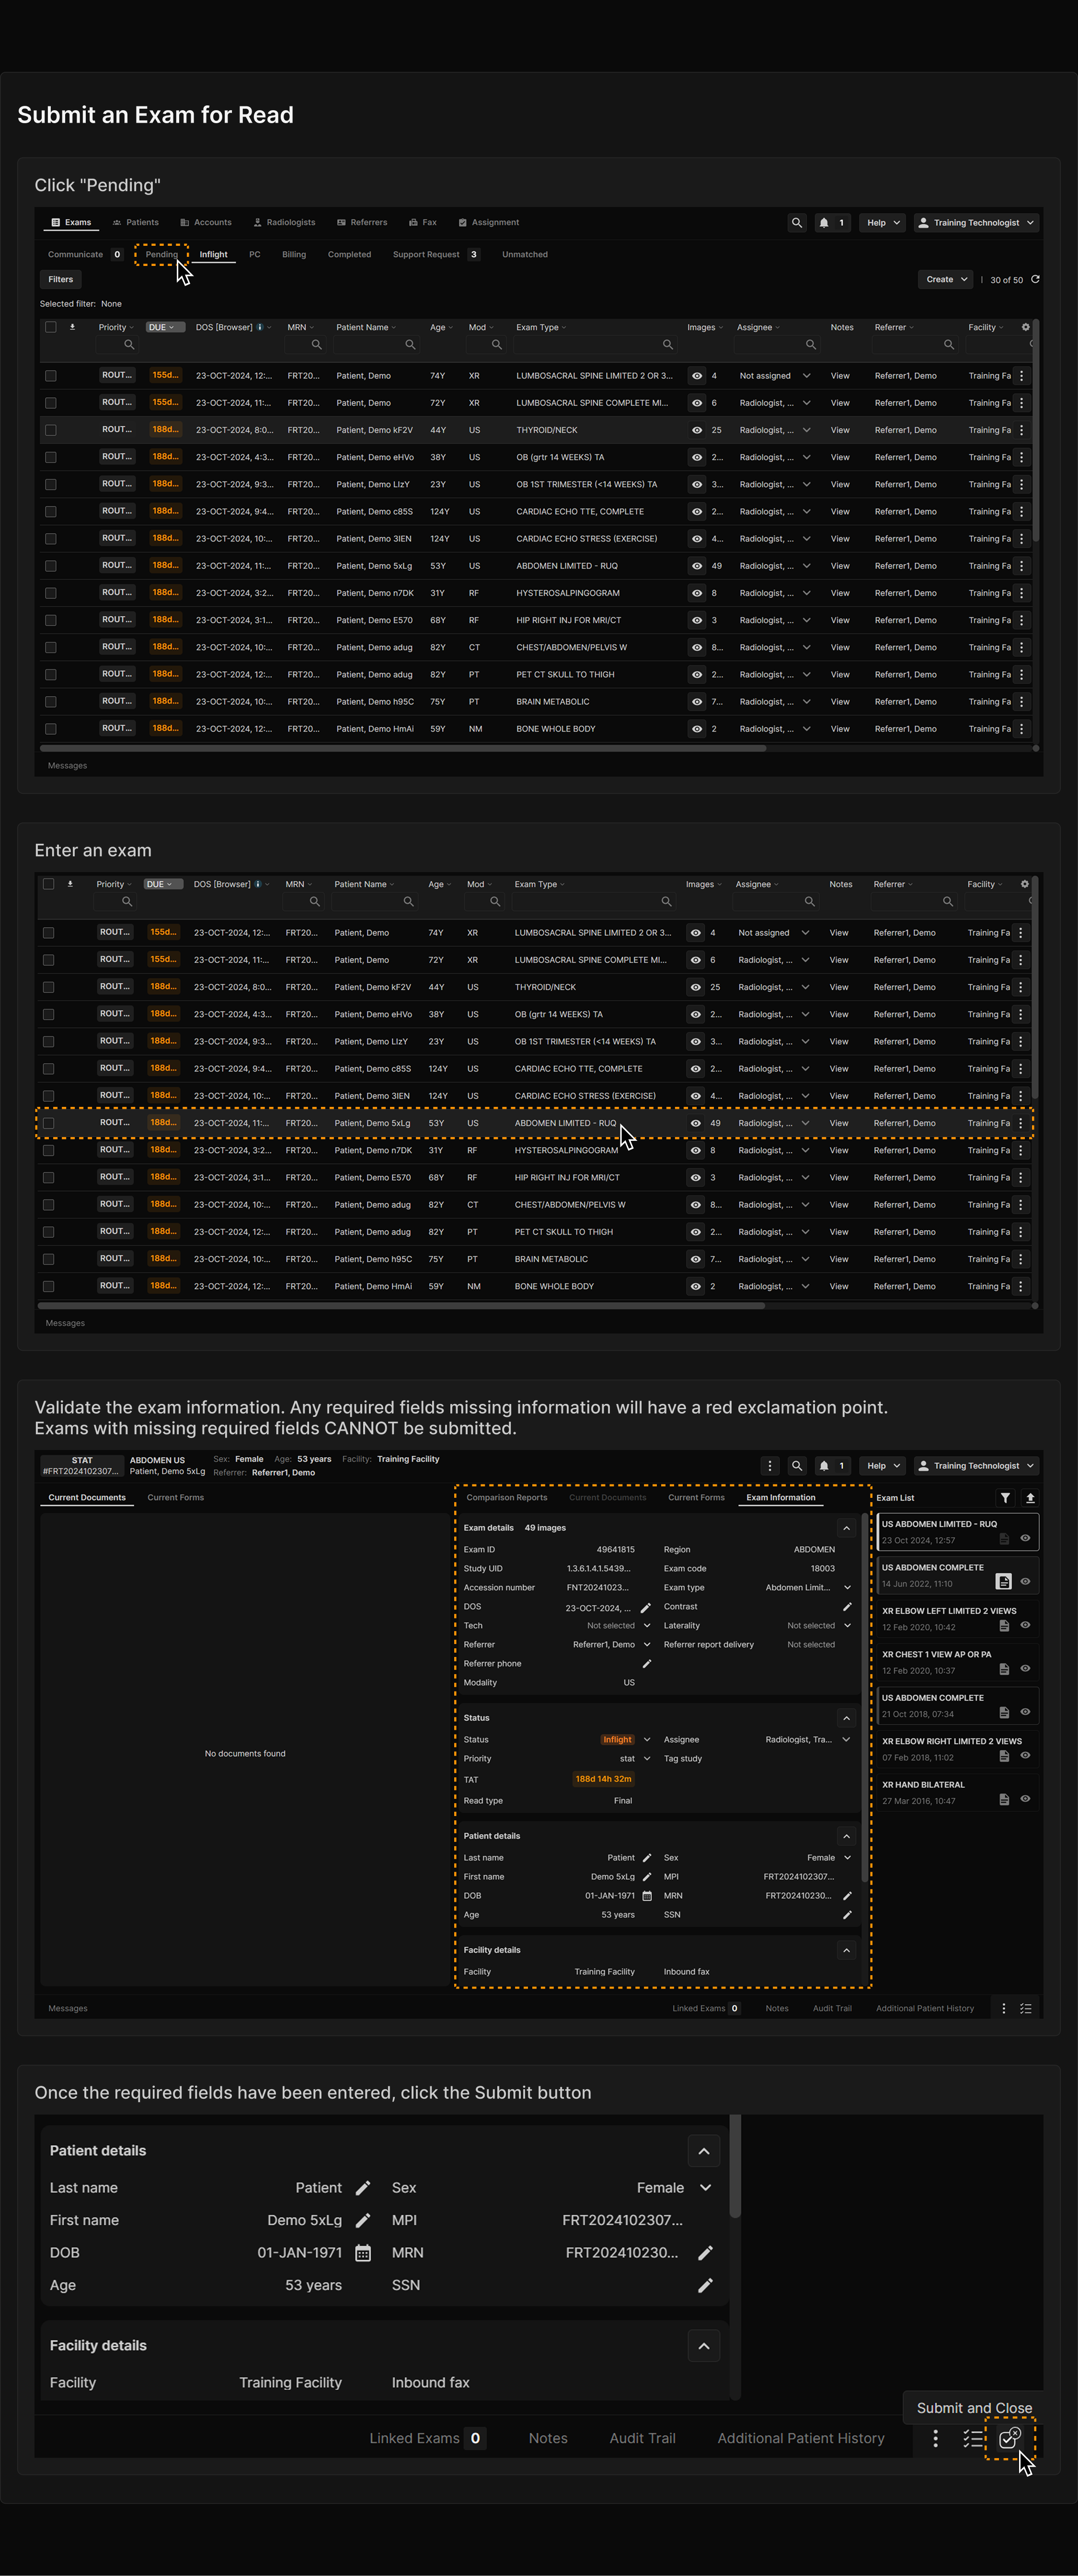
Task: Click the pencil icon beside Contrast
Action: click(x=847, y=1607)
